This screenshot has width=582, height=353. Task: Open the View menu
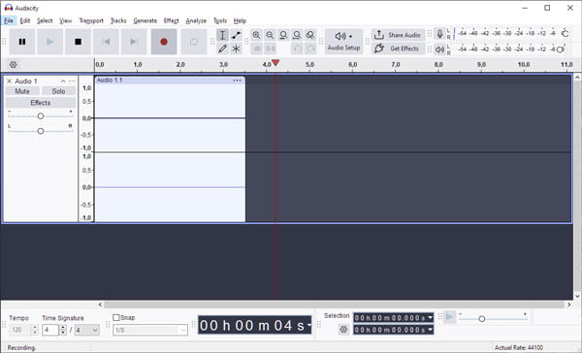point(65,20)
